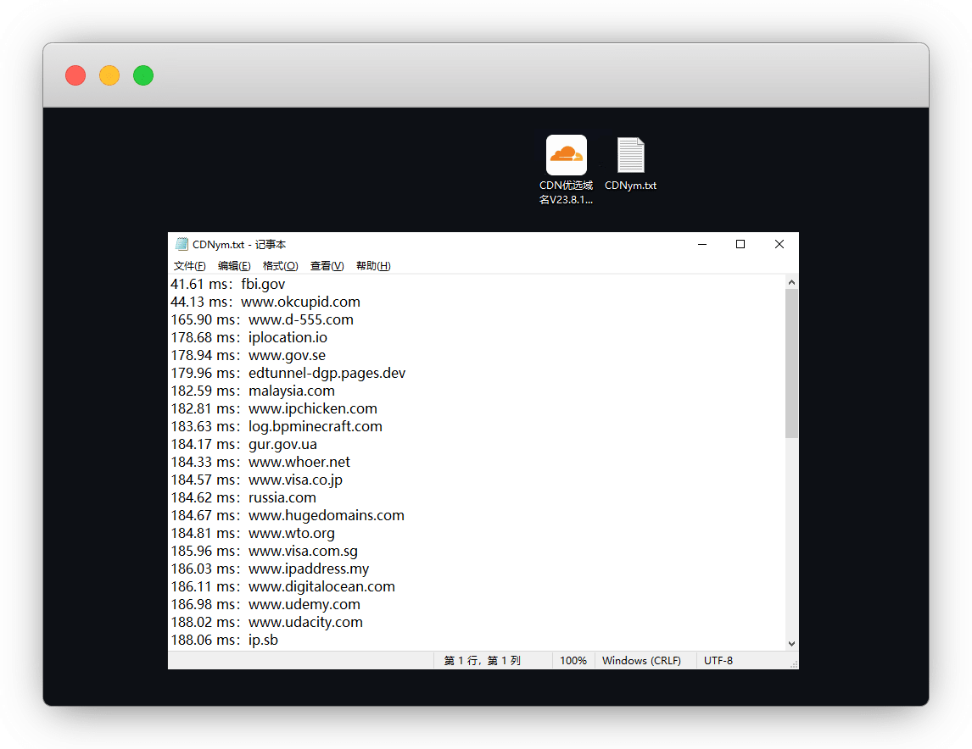Open the 编辑(E) menu
Screen dimensions: 972x749
point(234,266)
